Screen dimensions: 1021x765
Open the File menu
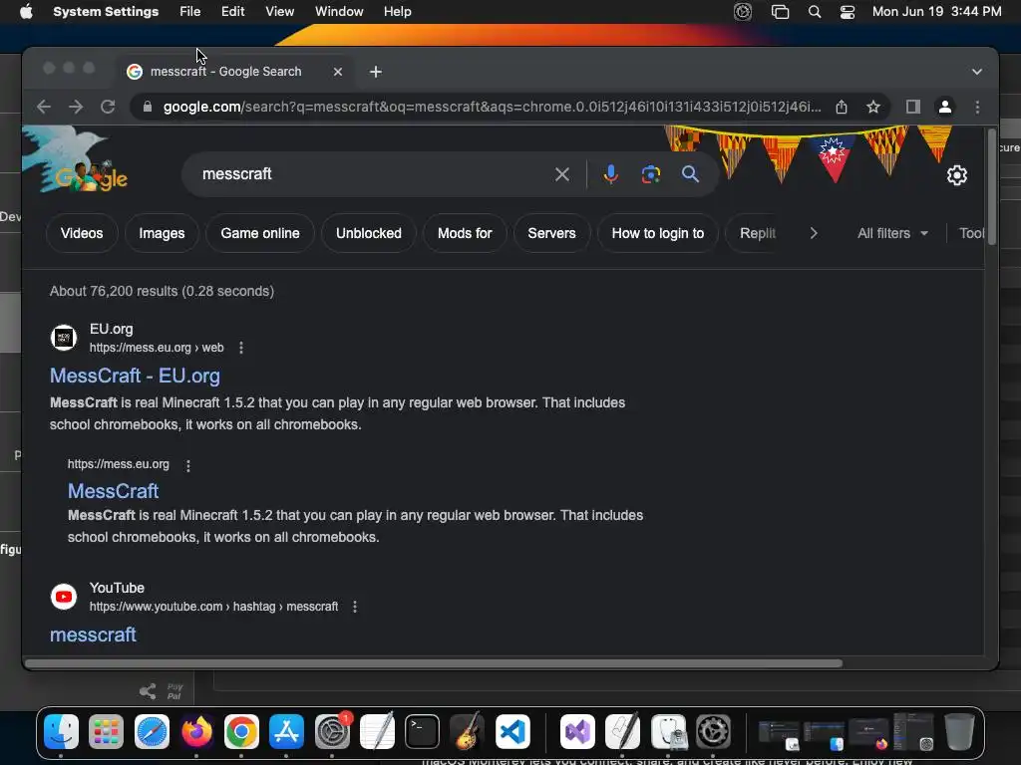pyautogui.click(x=190, y=12)
